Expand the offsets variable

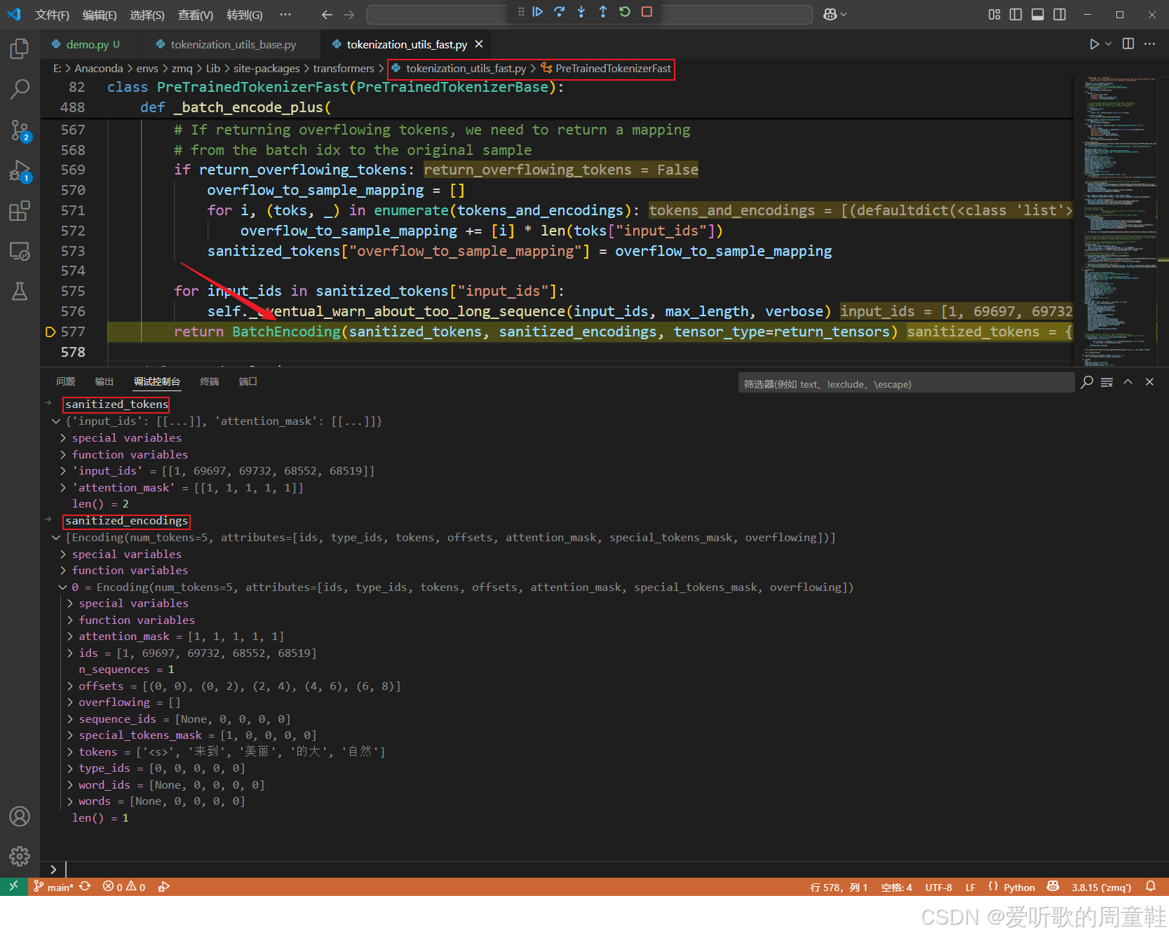click(69, 686)
